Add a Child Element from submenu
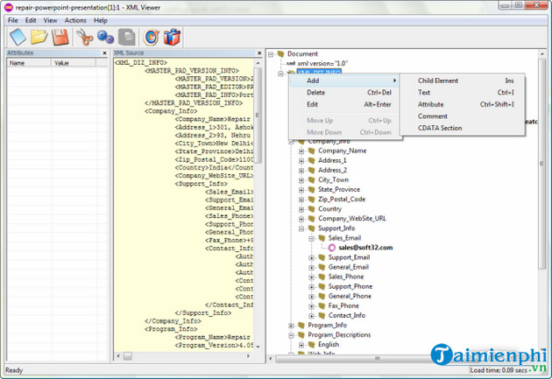This screenshot has width=552, height=379. (462, 81)
